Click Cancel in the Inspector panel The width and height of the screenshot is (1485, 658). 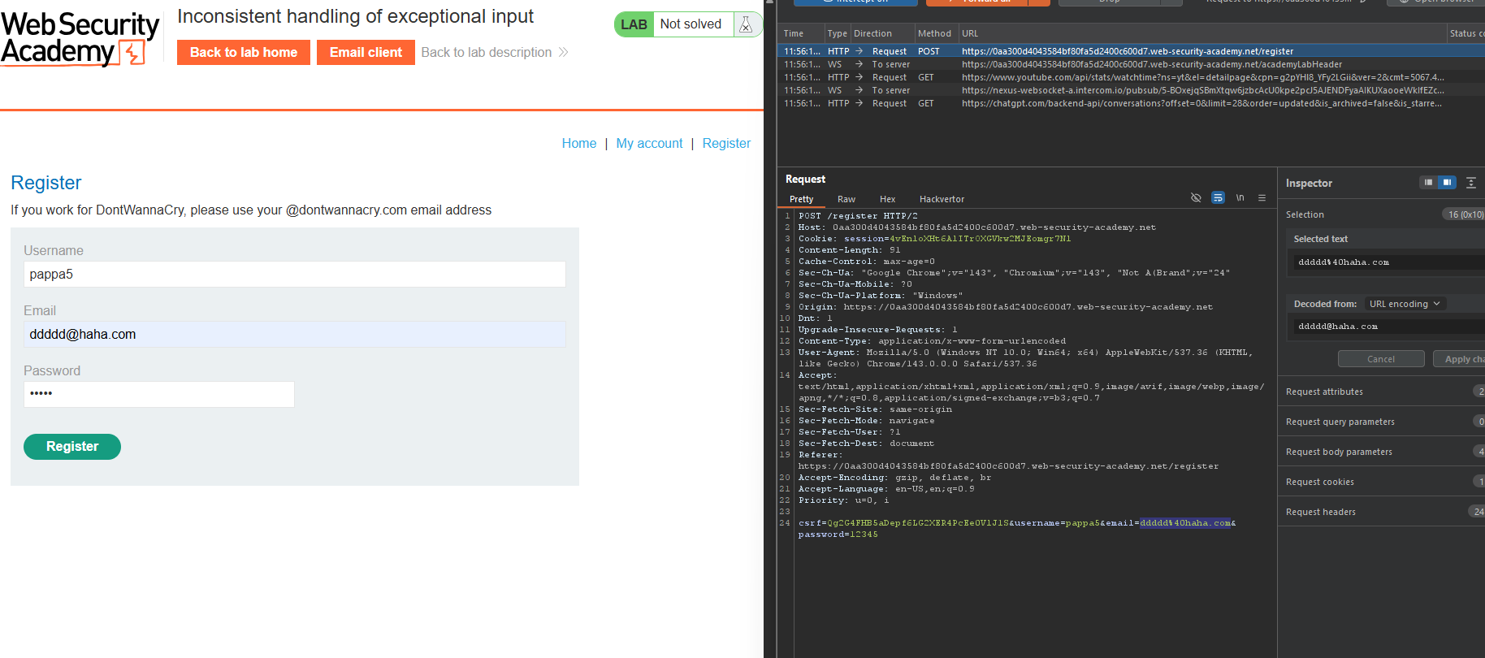point(1381,359)
